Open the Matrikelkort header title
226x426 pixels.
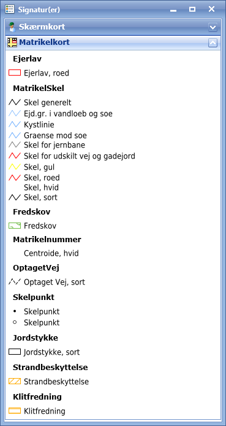44,42
